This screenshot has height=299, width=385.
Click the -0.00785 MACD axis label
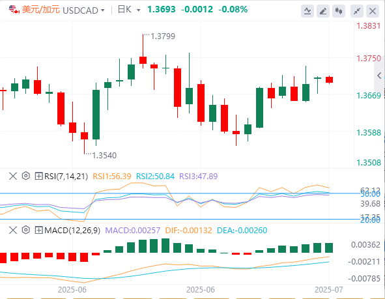pyautogui.click(x=364, y=279)
